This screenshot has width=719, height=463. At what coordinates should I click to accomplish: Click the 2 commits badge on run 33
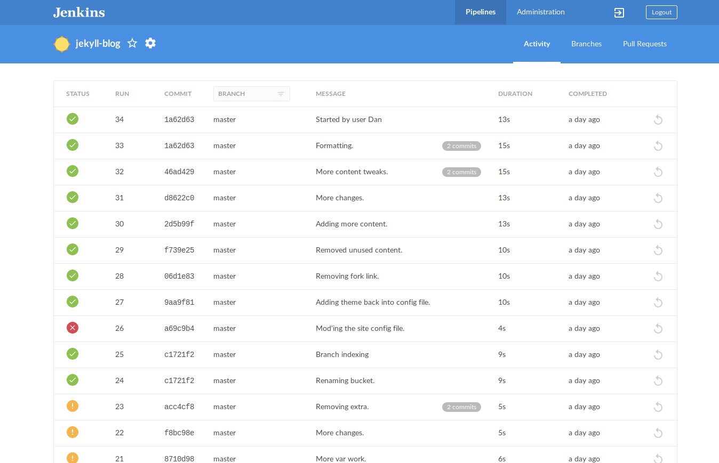click(461, 146)
